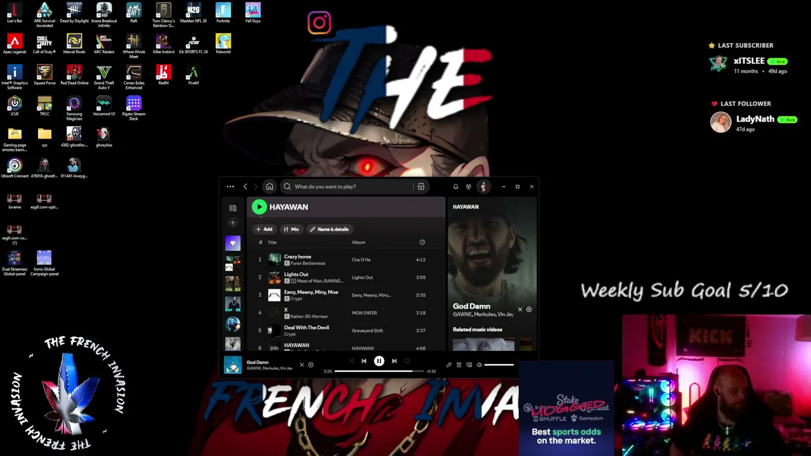Open the Connect to a device icon
Viewport: 811px width, 456px height.
469,365
